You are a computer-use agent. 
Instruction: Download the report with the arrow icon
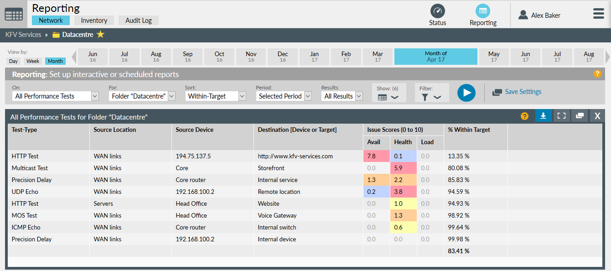click(543, 116)
